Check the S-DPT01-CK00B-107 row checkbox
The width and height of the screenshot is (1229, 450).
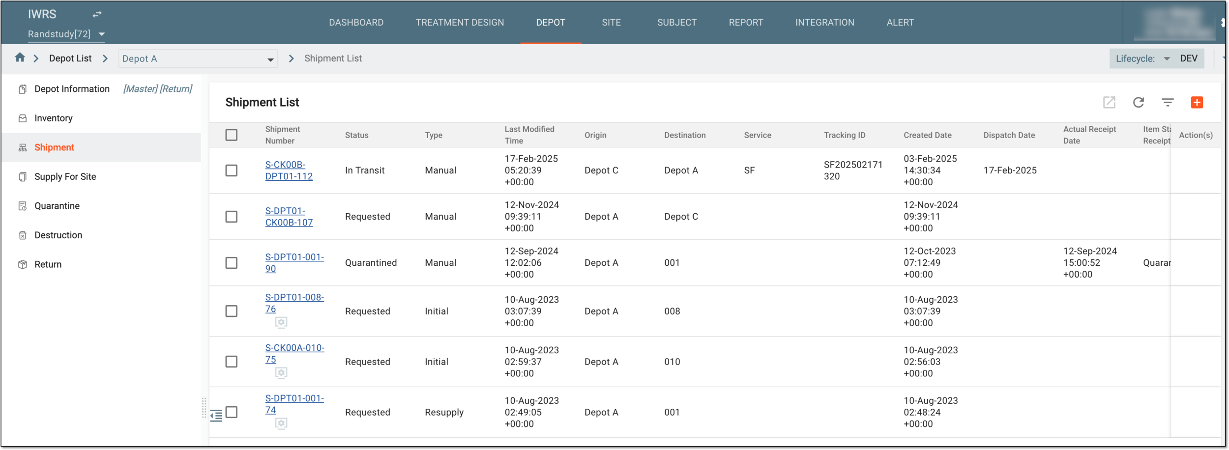coord(232,217)
